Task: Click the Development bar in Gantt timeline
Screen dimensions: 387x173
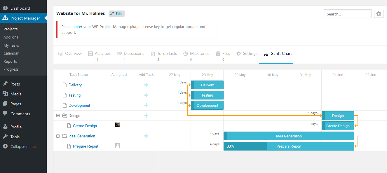Action: click(x=207, y=105)
